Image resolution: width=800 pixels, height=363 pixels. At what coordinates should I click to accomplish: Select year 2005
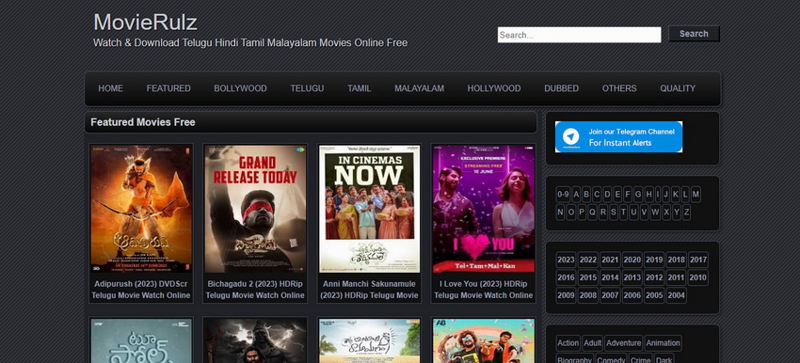[x=654, y=295]
